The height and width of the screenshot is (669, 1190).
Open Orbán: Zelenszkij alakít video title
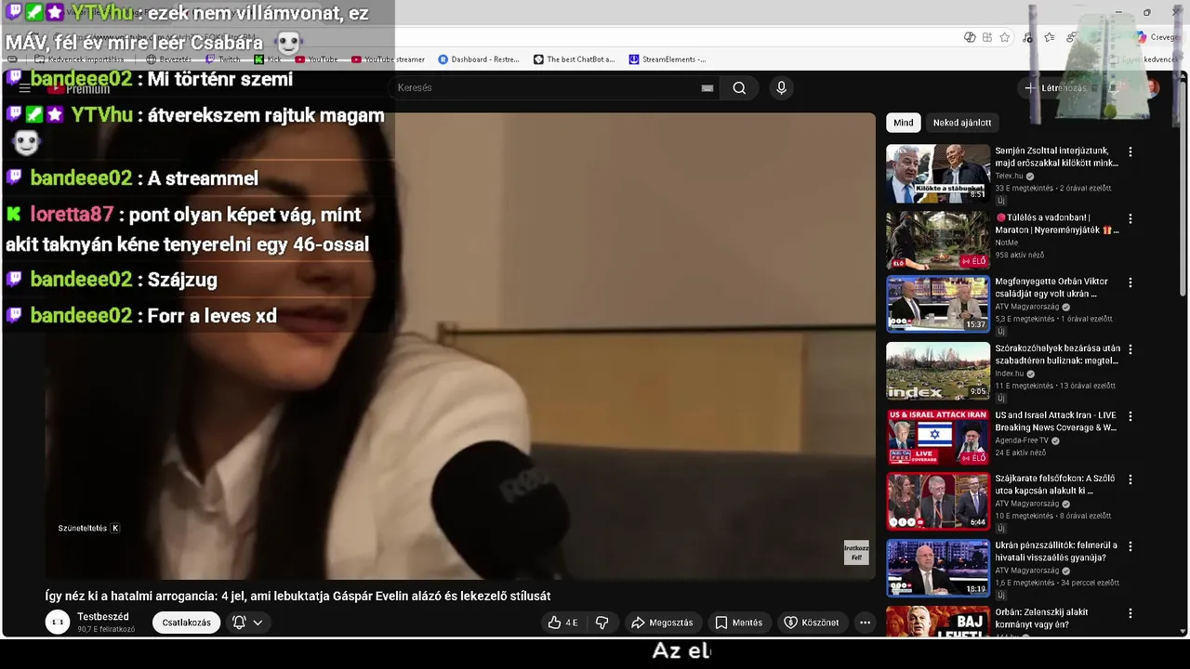pyautogui.click(x=1041, y=618)
